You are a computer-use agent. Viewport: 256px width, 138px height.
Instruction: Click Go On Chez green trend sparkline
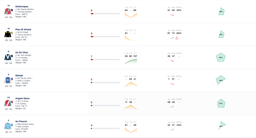(x=131, y=61)
